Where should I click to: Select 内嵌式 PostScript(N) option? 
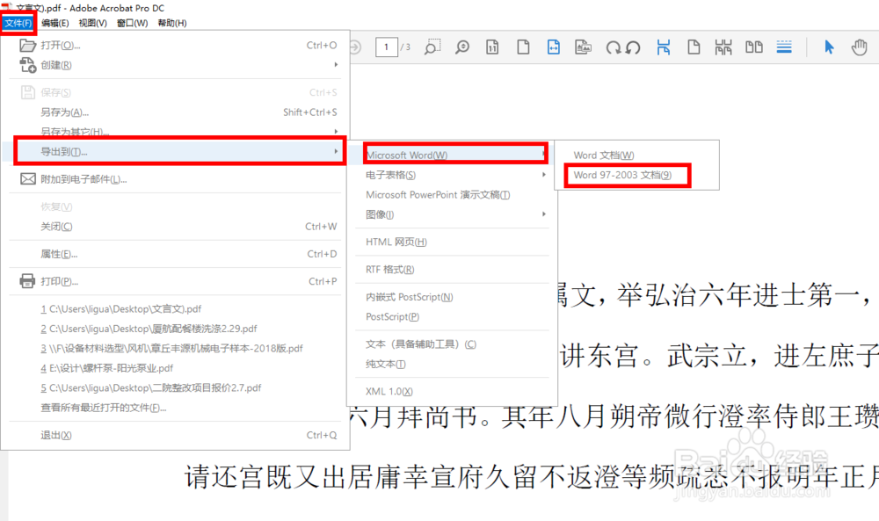click(x=453, y=297)
